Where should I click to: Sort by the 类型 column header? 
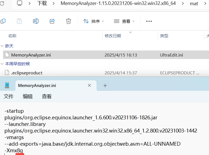[x=164, y=36]
